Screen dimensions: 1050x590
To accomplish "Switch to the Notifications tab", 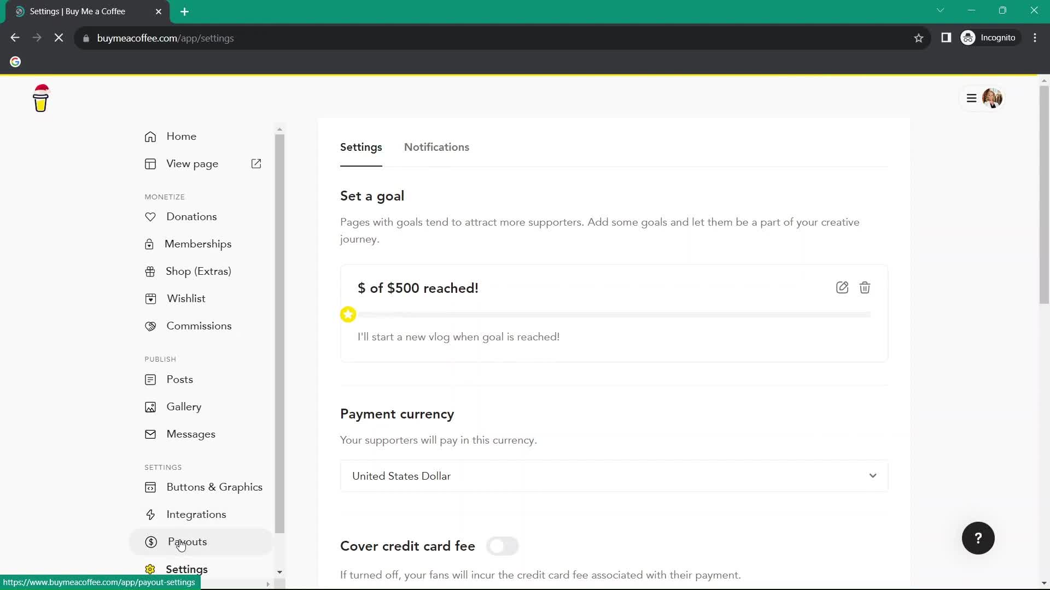I will click(436, 147).
